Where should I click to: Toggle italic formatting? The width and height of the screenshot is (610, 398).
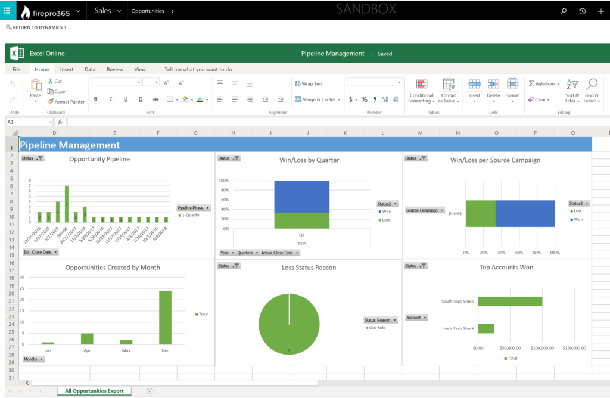111,99
